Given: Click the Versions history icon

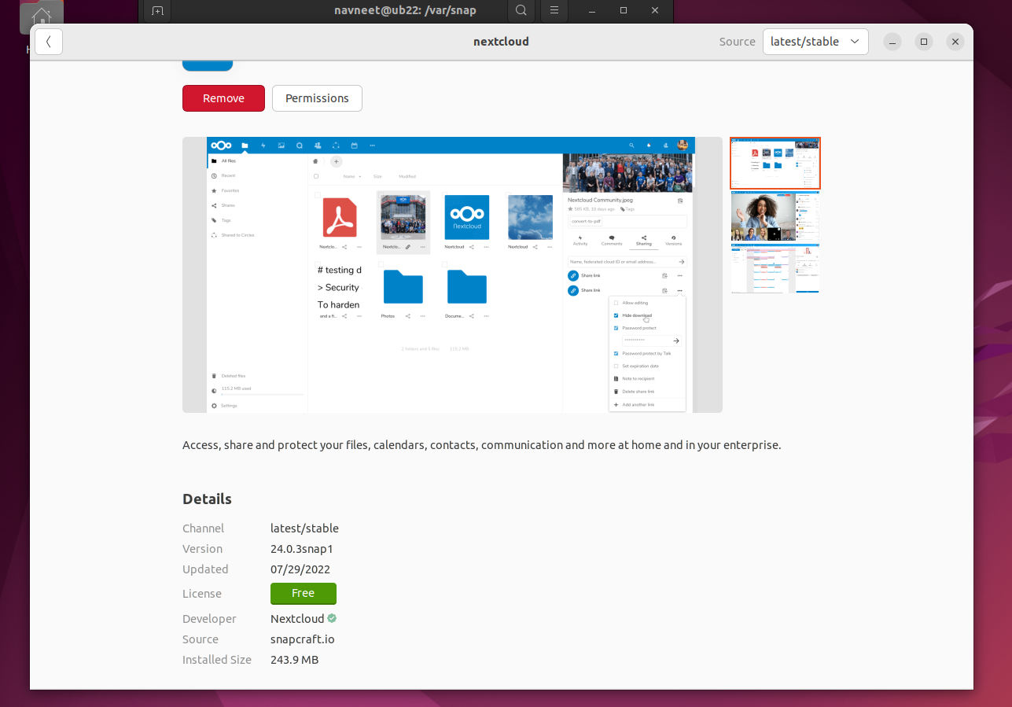Looking at the screenshot, I should coord(674,238).
